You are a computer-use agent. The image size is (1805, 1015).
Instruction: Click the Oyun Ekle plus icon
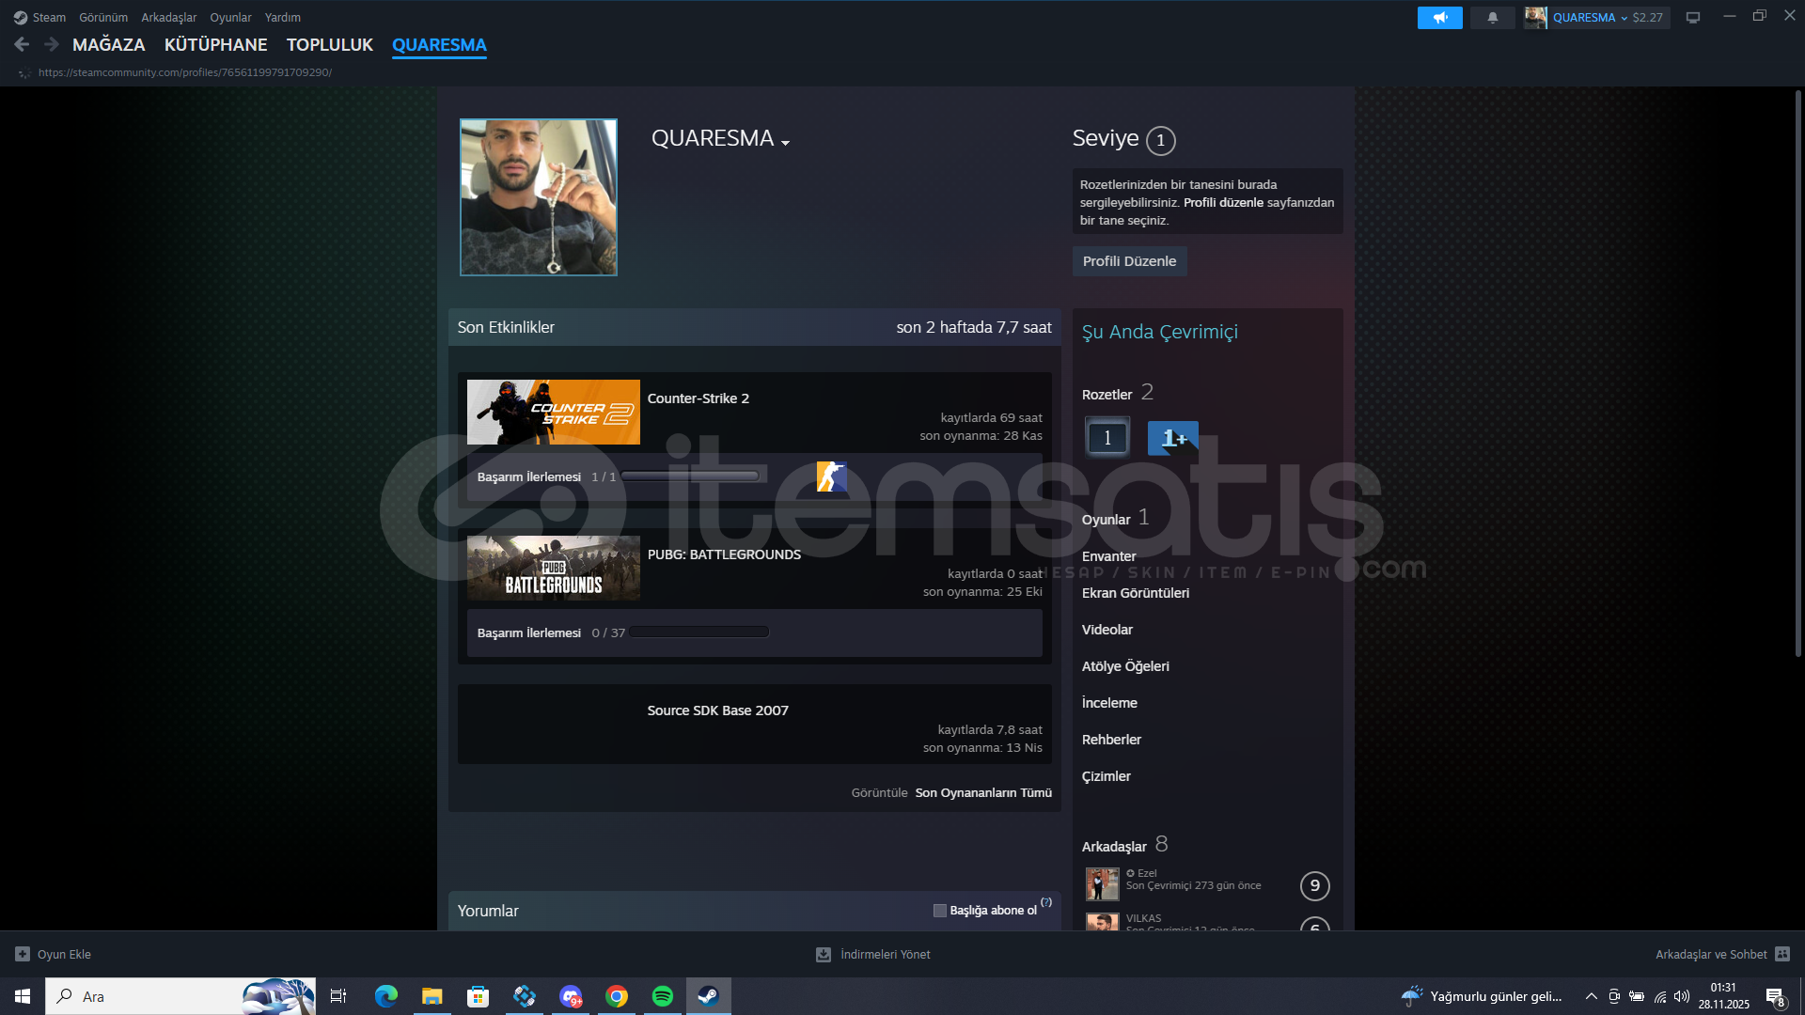(23, 954)
